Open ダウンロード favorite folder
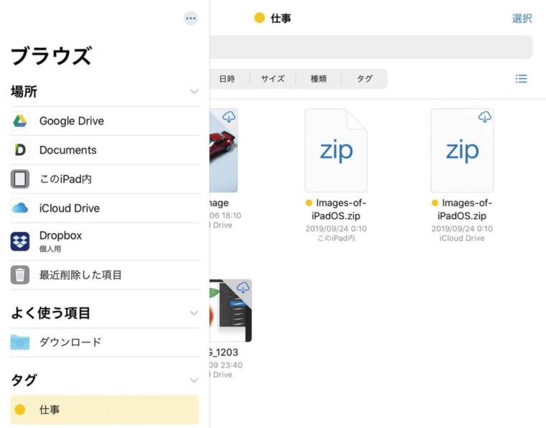 click(105, 342)
